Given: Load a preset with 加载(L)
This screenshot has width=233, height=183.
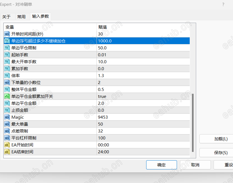Looking at the screenshot, I should click(216, 139).
